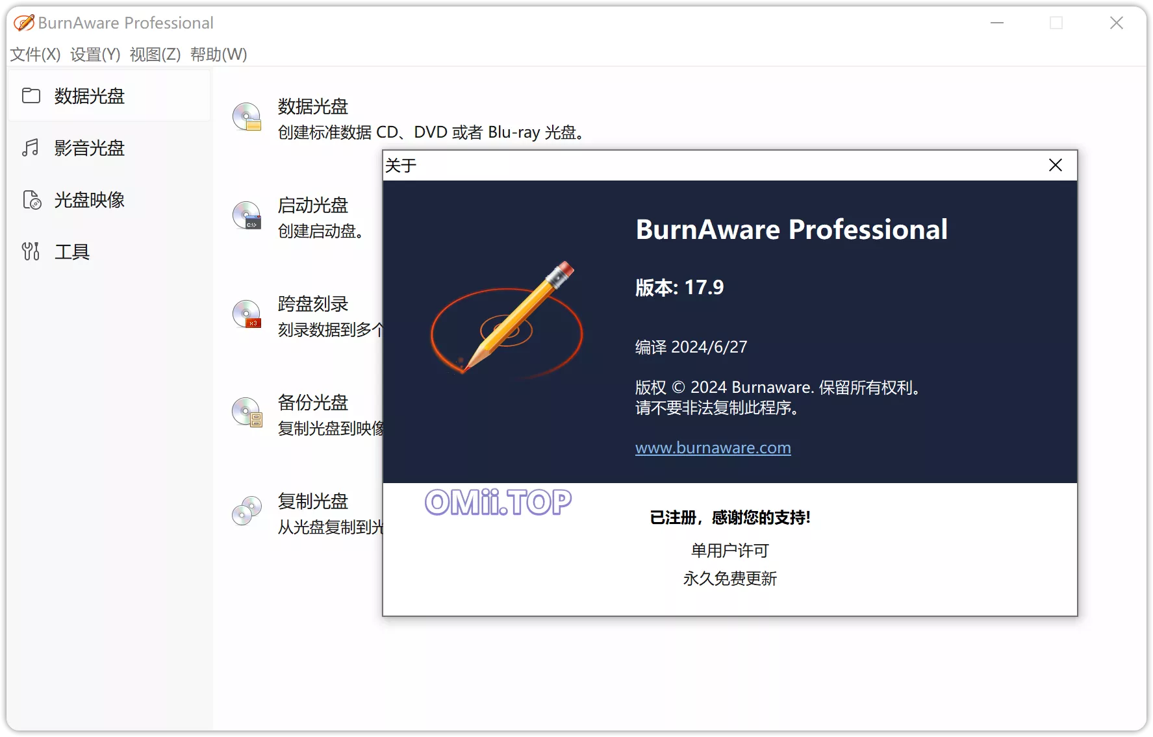Click the 备份光盘 backup disc icon
The width and height of the screenshot is (1153, 737).
247,413
